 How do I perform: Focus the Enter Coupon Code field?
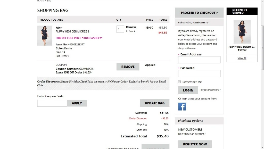tap(52, 103)
